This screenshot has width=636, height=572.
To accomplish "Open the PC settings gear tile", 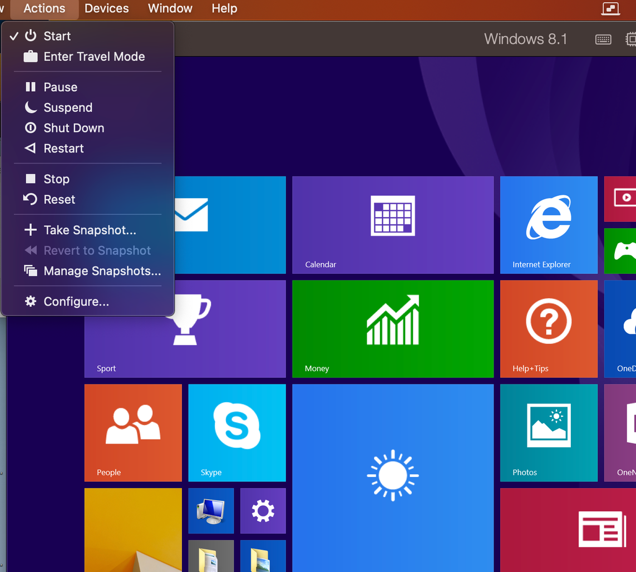I will point(263,511).
